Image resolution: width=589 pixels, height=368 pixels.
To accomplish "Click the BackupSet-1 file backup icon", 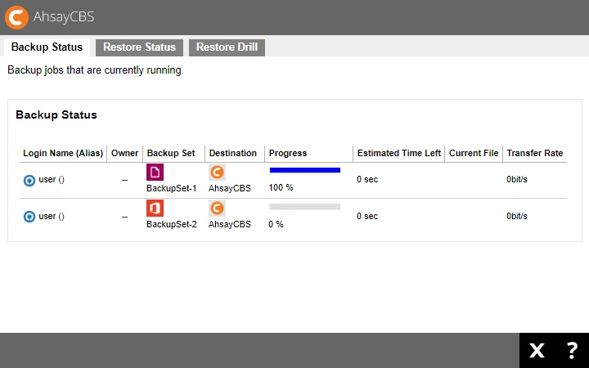I will click(x=155, y=172).
